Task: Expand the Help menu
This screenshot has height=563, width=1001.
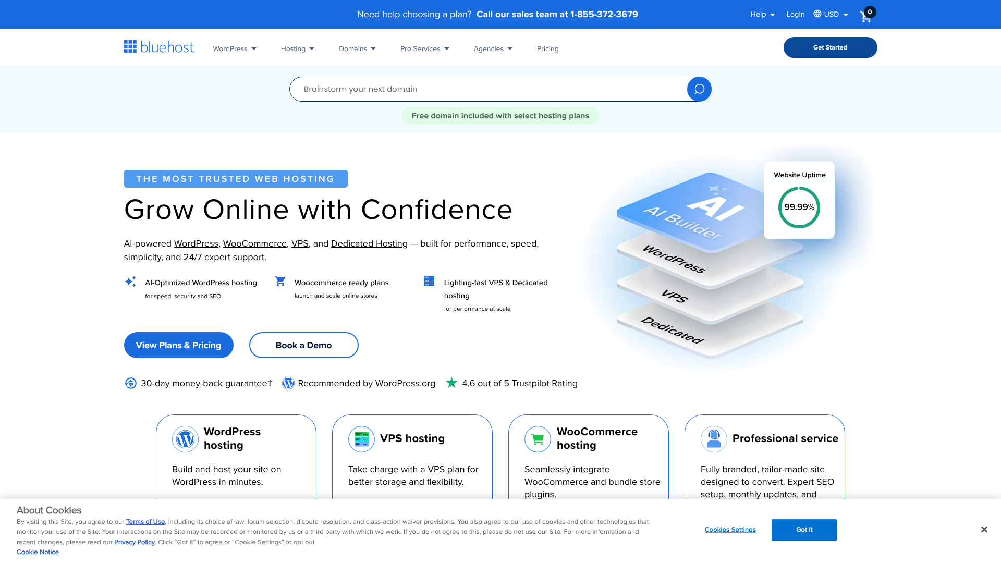Action: 762,14
